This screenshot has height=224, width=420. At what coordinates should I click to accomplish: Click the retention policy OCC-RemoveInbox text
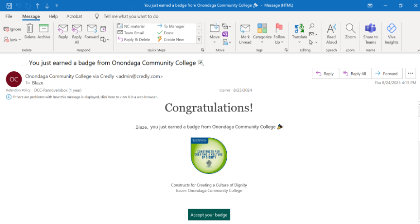pyautogui.click(x=57, y=90)
